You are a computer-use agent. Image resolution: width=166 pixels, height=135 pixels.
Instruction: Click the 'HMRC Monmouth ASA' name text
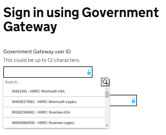(x=47, y=91)
